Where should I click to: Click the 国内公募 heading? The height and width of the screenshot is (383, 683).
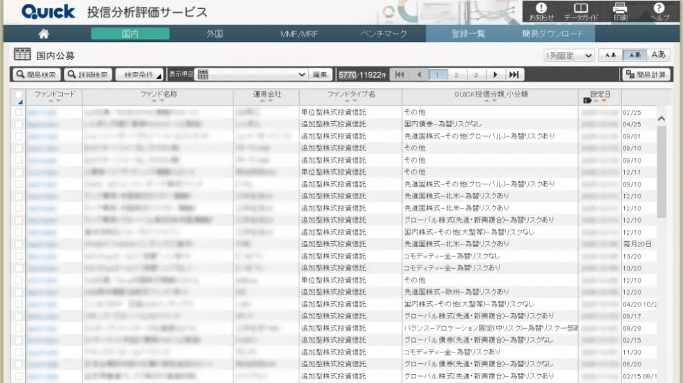56,56
